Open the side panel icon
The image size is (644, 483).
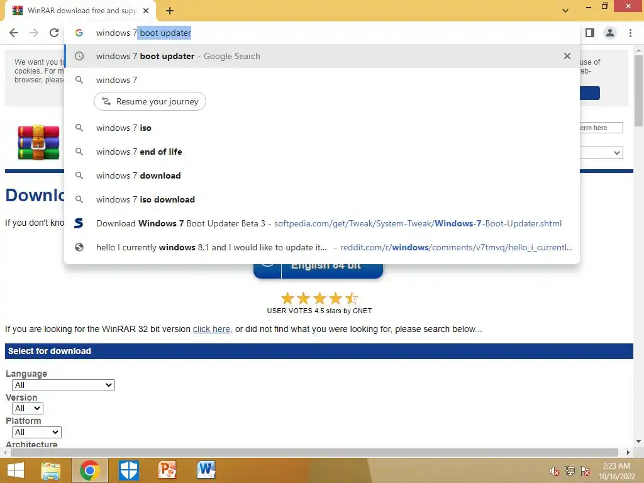pyautogui.click(x=590, y=33)
